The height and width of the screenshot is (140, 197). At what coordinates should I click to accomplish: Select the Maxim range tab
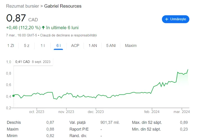[x=131, y=46]
